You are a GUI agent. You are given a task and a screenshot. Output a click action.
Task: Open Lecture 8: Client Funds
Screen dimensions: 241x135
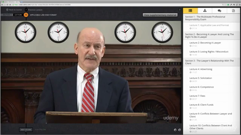[211, 106]
